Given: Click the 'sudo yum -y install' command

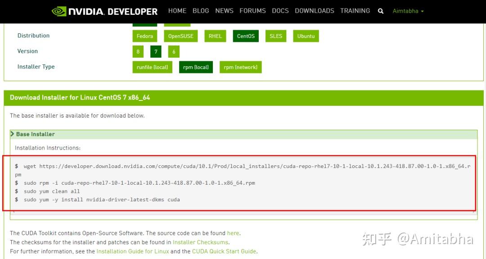Looking at the screenshot, I should 97,200.
